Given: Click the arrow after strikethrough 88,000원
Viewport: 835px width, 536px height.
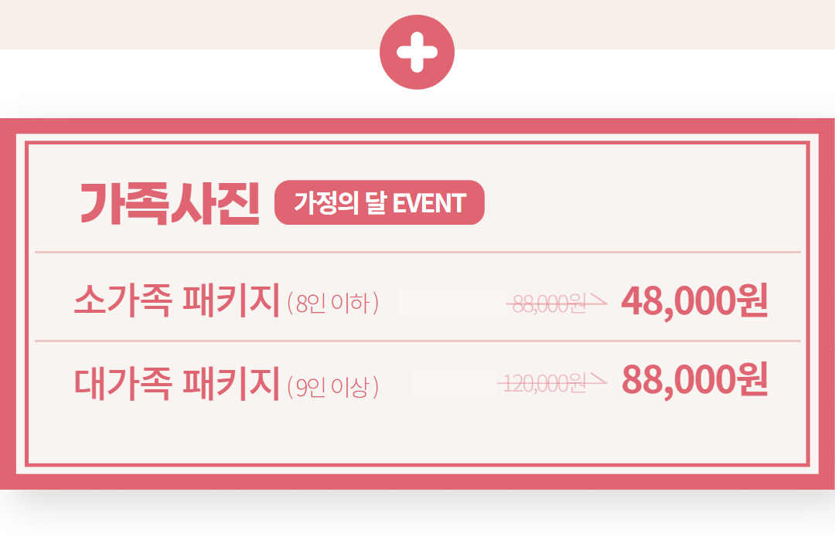Looking at the screenshot, I should pyautogui.click(x=598, y=300).
